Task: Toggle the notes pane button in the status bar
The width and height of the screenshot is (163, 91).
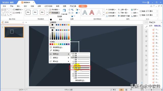Action: (x=113, y=90)
